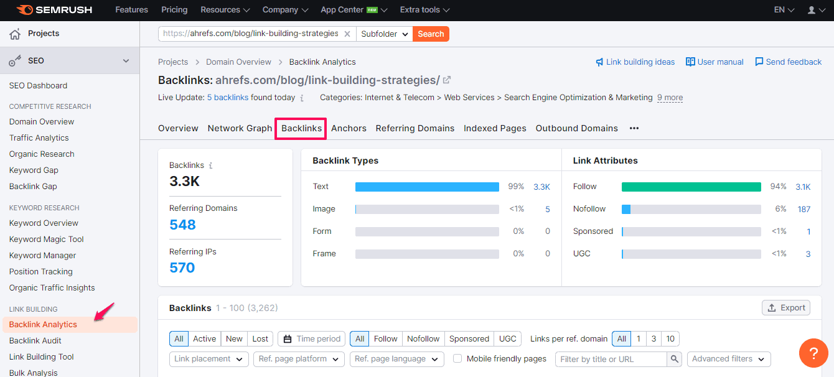Image resolution: width=834 pixels, height=377 pixels.
Task: Open the Ref. page platform dropdown
Action: (x=299, y=359)
